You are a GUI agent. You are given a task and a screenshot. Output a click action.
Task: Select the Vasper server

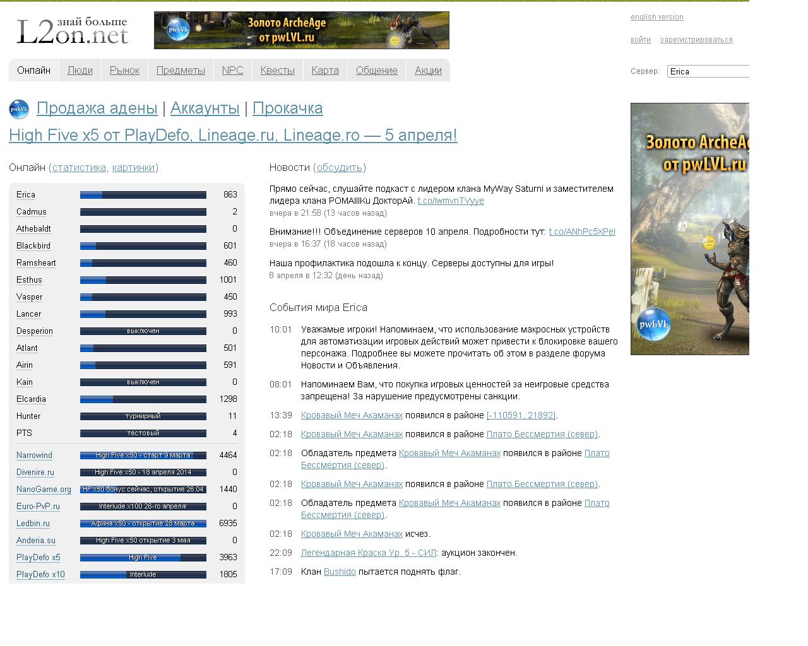click(x=30, y=297)
